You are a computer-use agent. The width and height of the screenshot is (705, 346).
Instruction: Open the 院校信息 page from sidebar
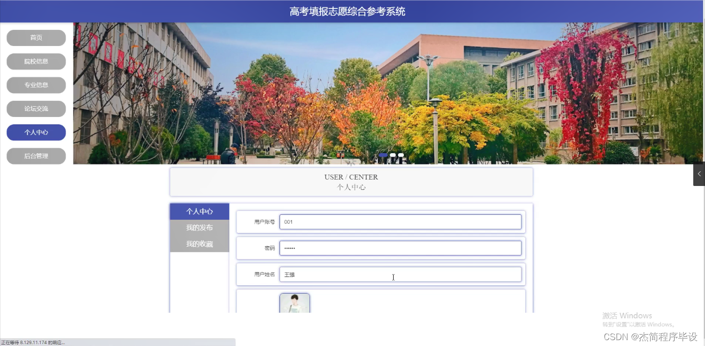36,61
